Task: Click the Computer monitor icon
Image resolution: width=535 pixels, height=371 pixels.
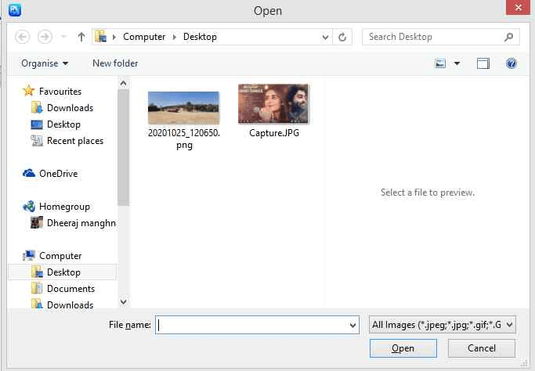Action: 29,255
